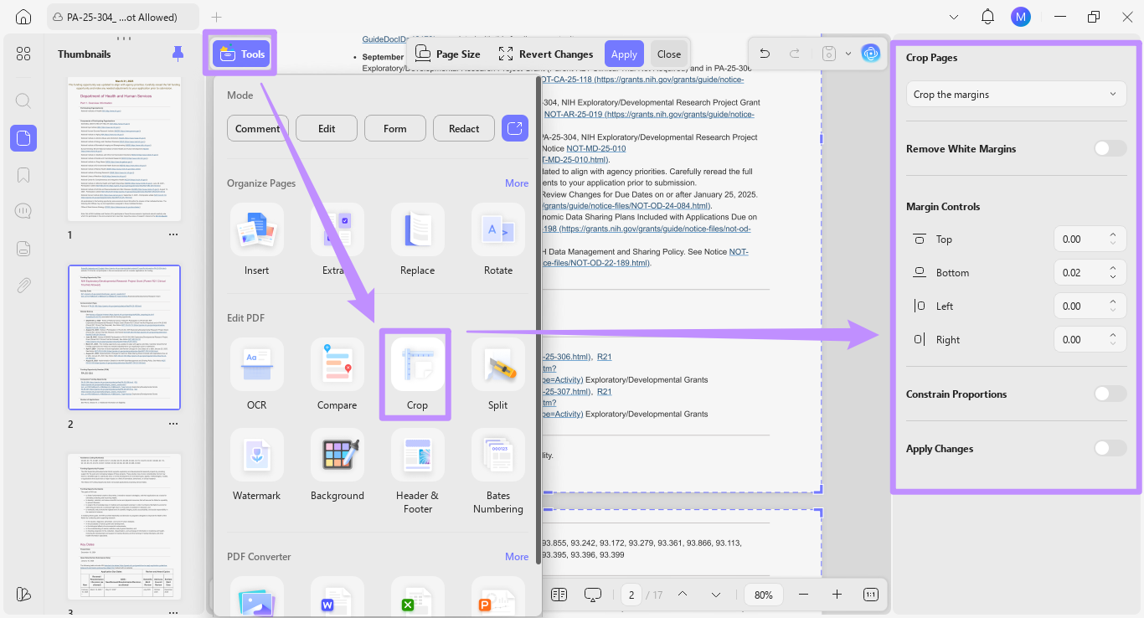The height and width of the screenshot is (618, 1144).
Task: Go to next page chevron
Action: [716, 595]
